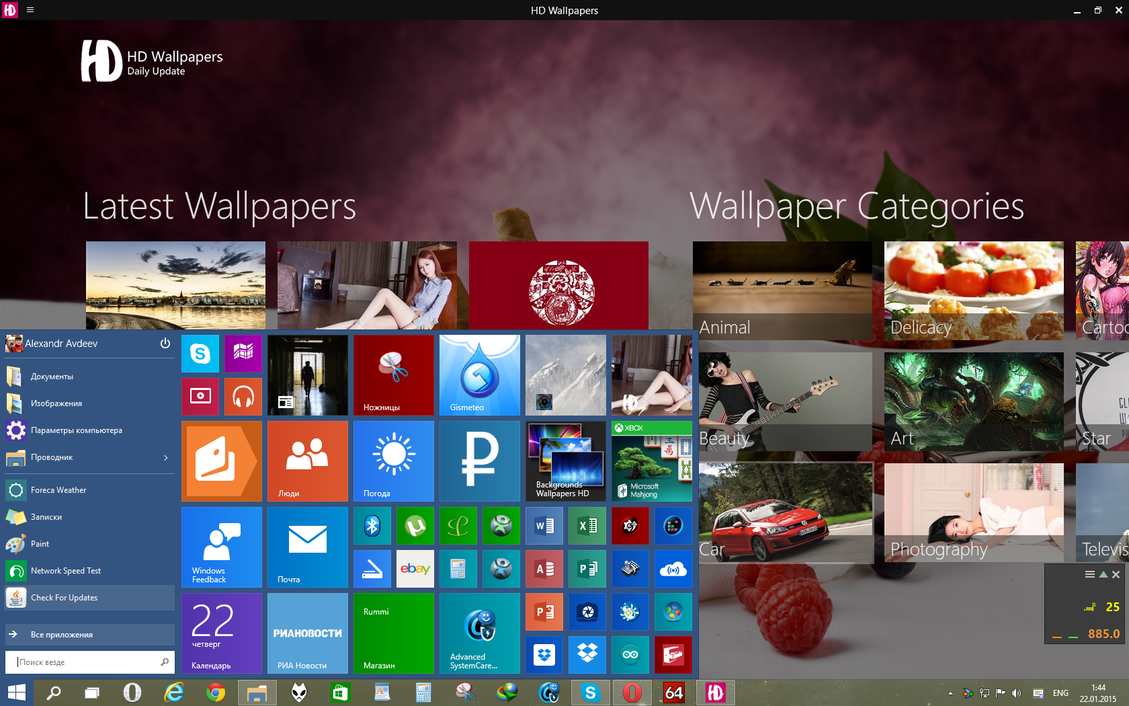Open the Люди people tile
This screenshot has height=706, width=1129.
point(308,461)
